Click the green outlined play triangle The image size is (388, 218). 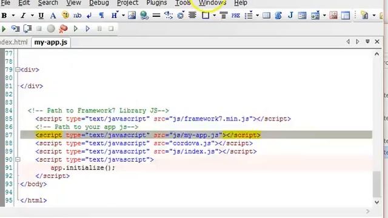[76, 28]
